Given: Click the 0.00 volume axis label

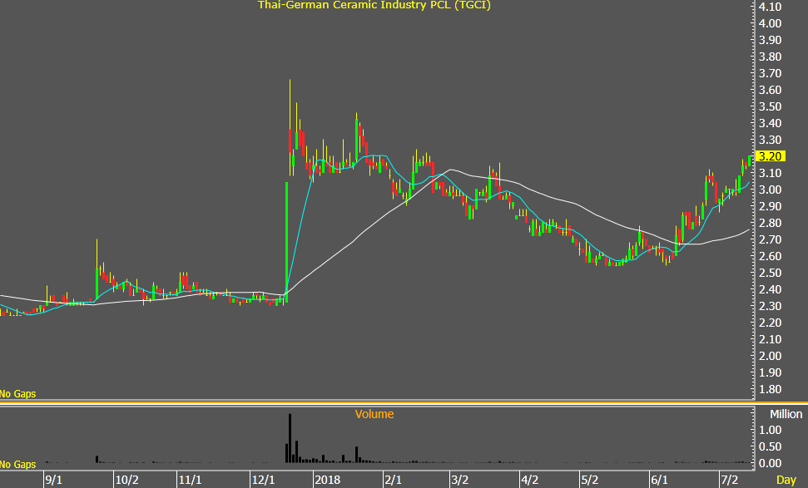Looking at the screenshot, I should pyautogui.click(x=770, y=463).
